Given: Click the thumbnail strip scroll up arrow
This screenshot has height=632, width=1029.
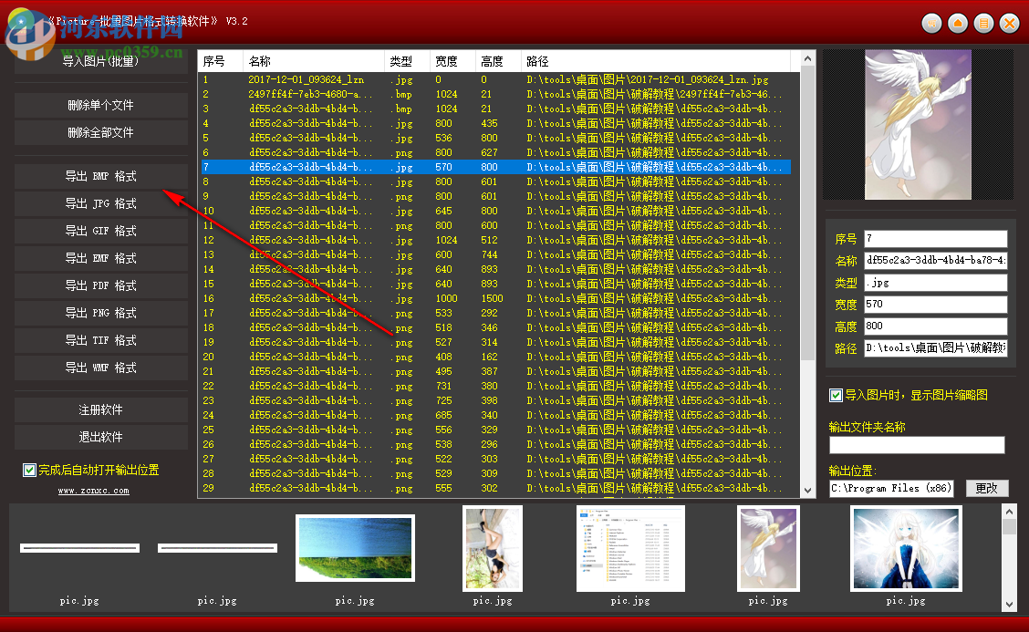Looking at the screenshot, I should (x=1009, y=512).
